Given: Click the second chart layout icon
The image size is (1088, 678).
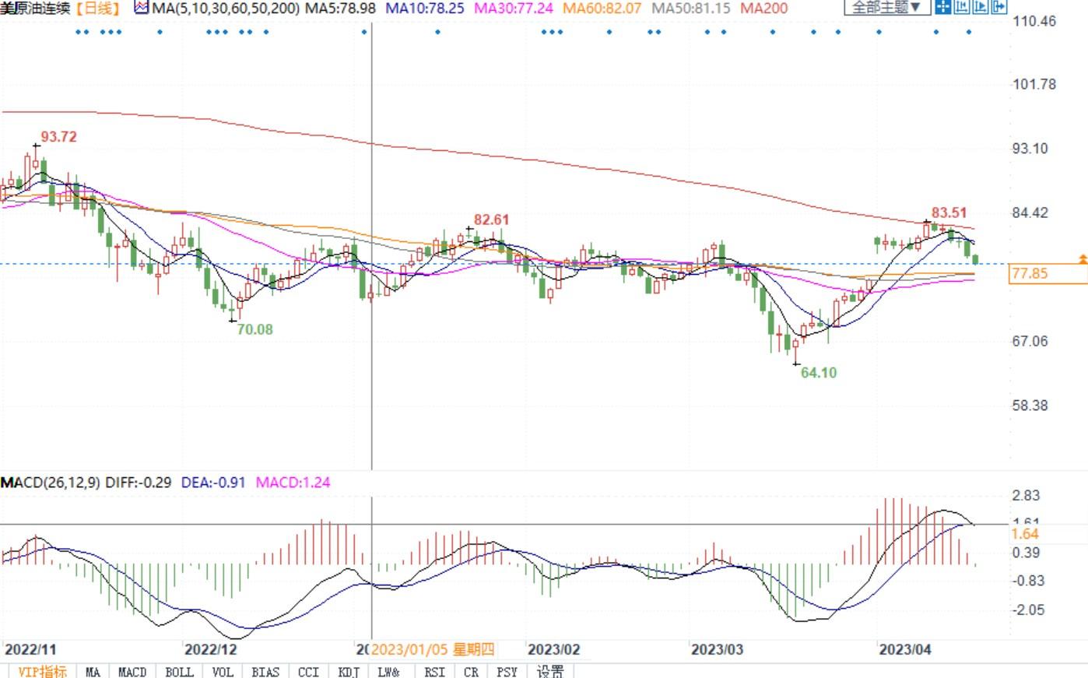Looking at the screenshot, I should coord(961,8).
